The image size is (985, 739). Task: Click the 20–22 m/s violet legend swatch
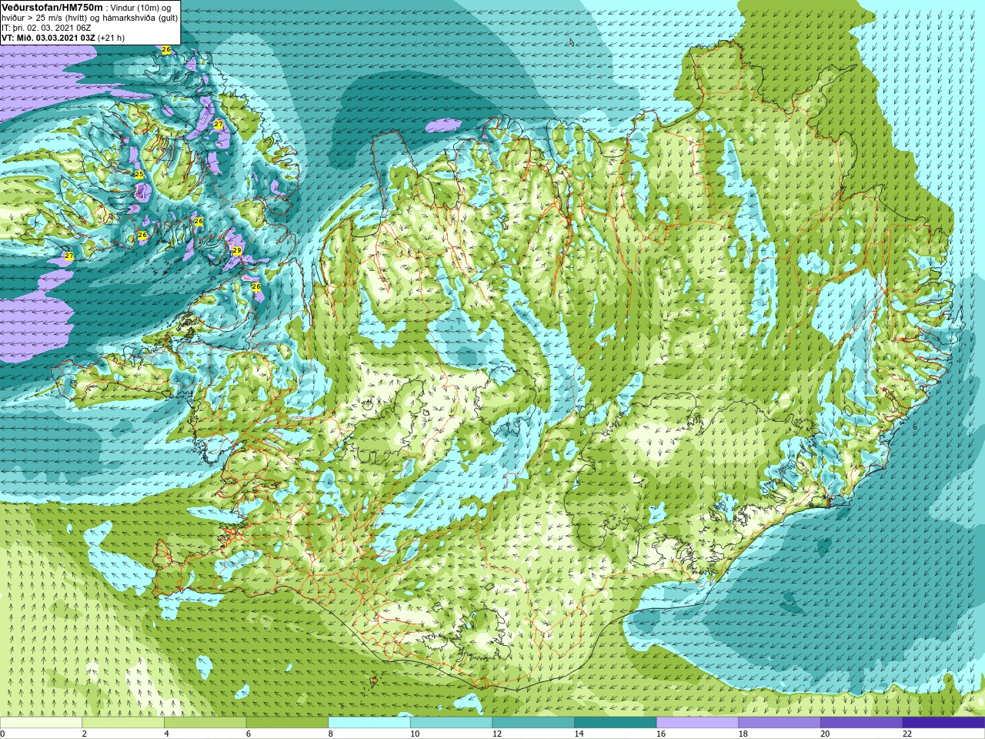tap(862, 723)
